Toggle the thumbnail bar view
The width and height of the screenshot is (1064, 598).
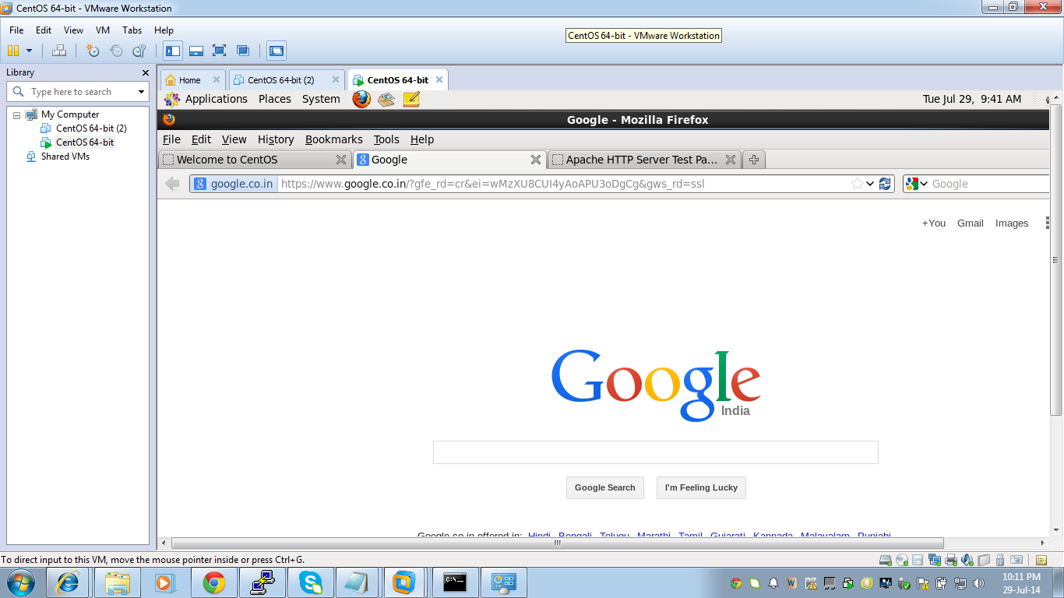point(196,51)
